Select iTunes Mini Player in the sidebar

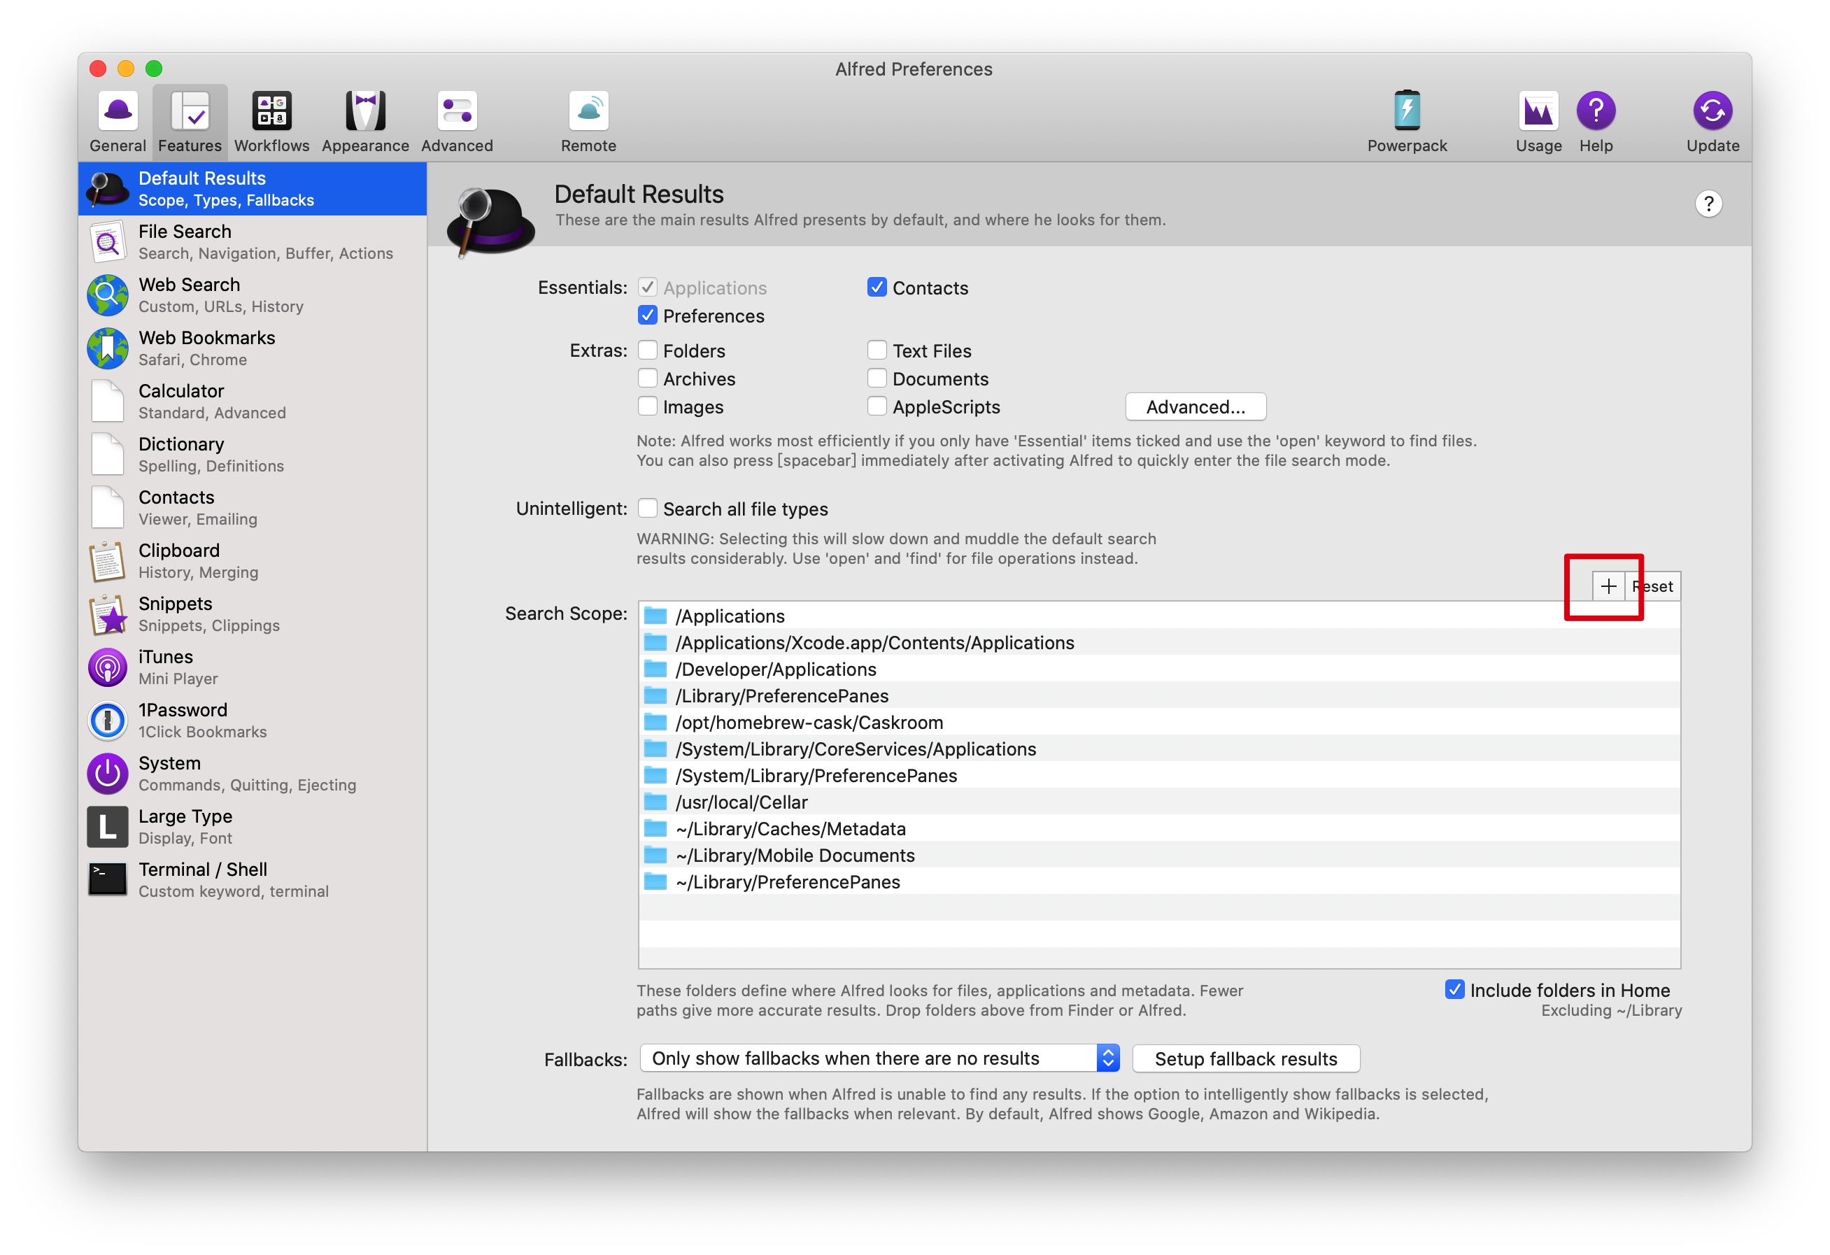252,667
